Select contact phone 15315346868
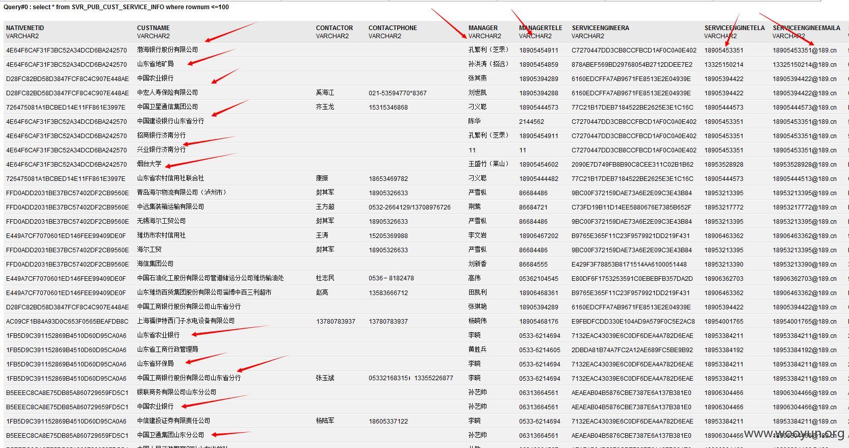 388,108
